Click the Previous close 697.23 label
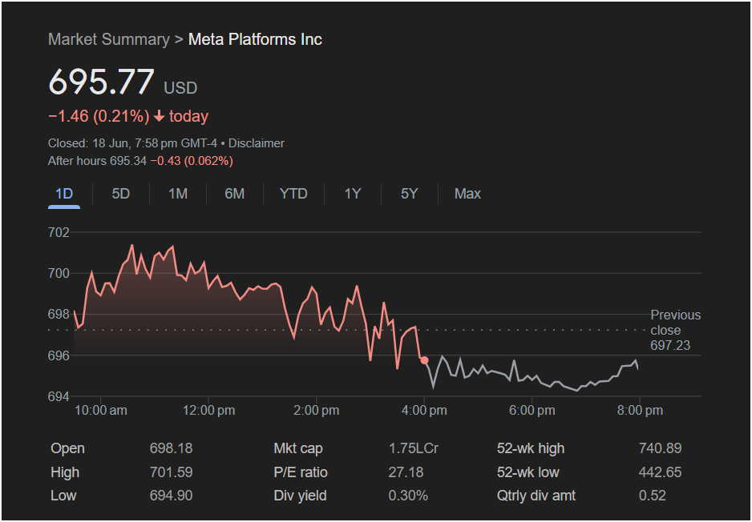 (675, 330)
